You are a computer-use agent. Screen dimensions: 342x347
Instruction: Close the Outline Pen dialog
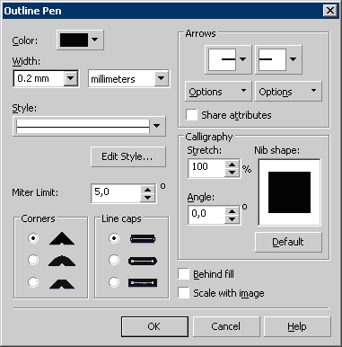point(330,11)
